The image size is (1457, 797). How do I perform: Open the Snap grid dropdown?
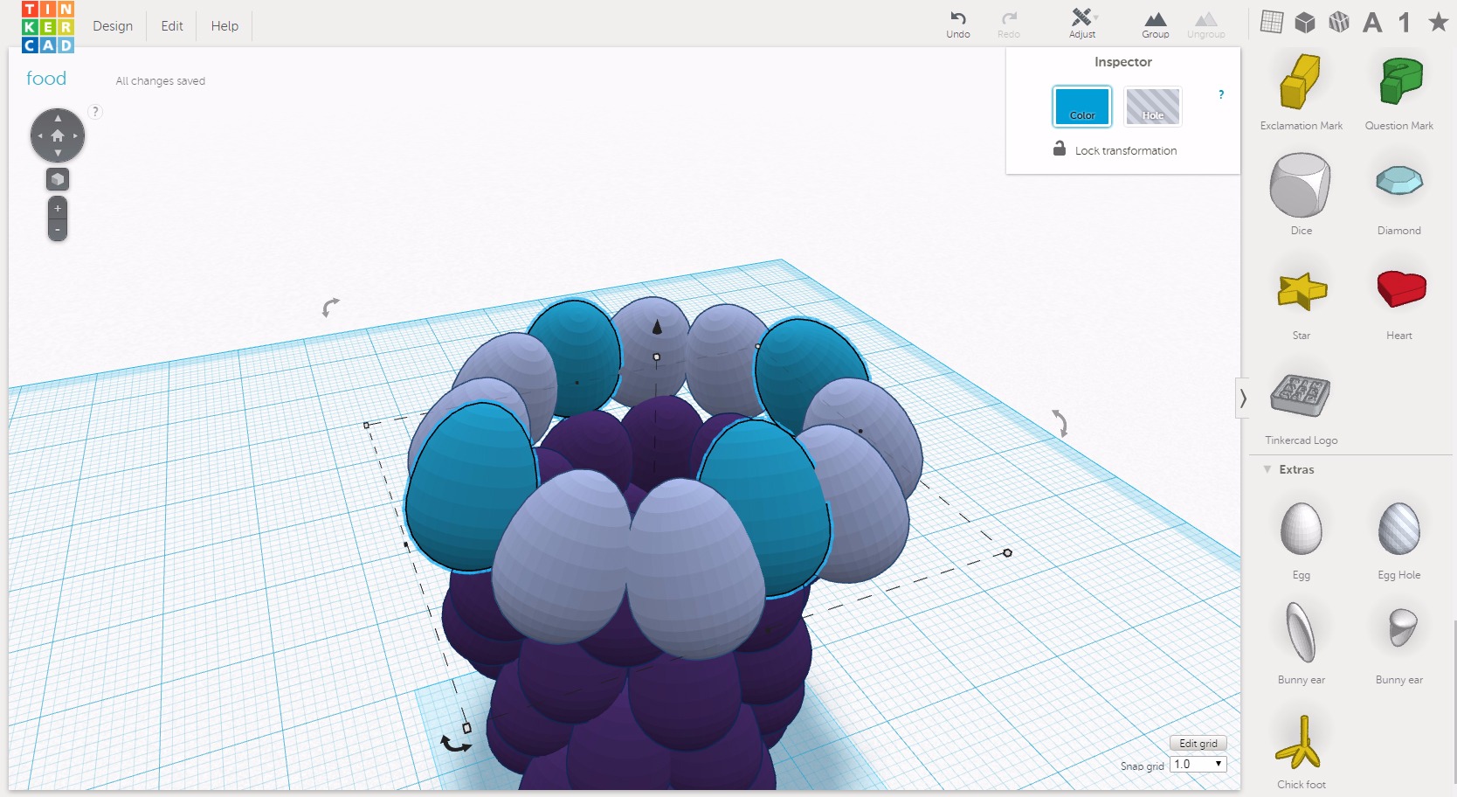tap(1198, 765)
